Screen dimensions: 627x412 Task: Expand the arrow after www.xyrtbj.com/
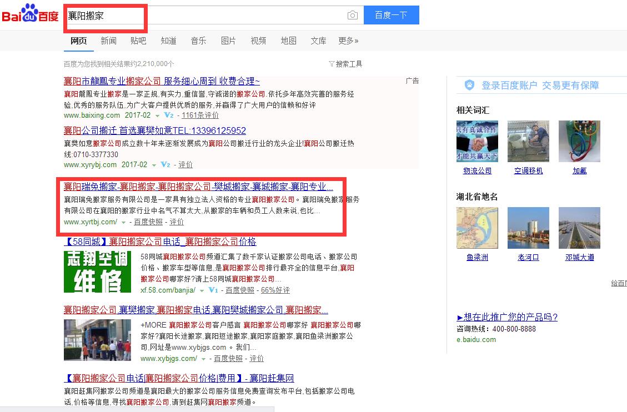(x=123, y=223)
